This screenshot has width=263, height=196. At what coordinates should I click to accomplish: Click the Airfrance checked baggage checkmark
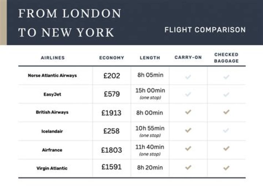[x=226, y=148]
